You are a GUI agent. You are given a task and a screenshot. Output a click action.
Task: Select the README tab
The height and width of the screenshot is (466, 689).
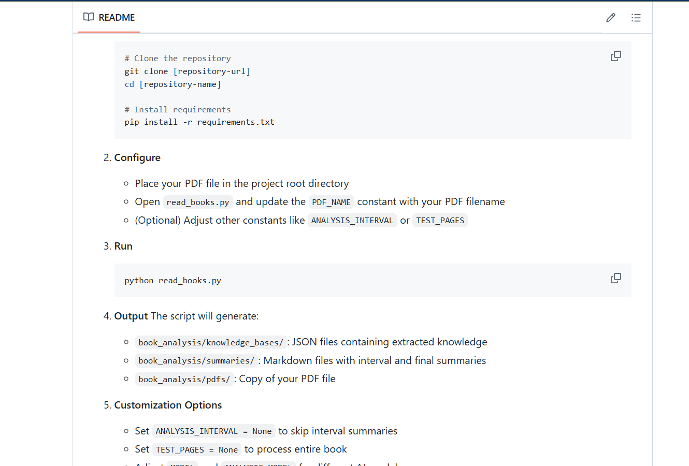click(109, 18)
